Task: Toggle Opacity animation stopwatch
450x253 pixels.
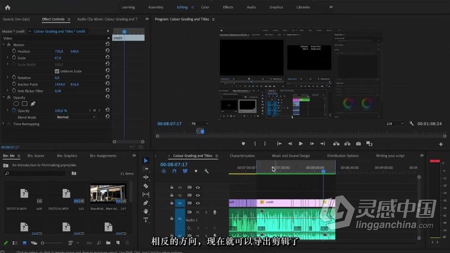Action: 14,110
